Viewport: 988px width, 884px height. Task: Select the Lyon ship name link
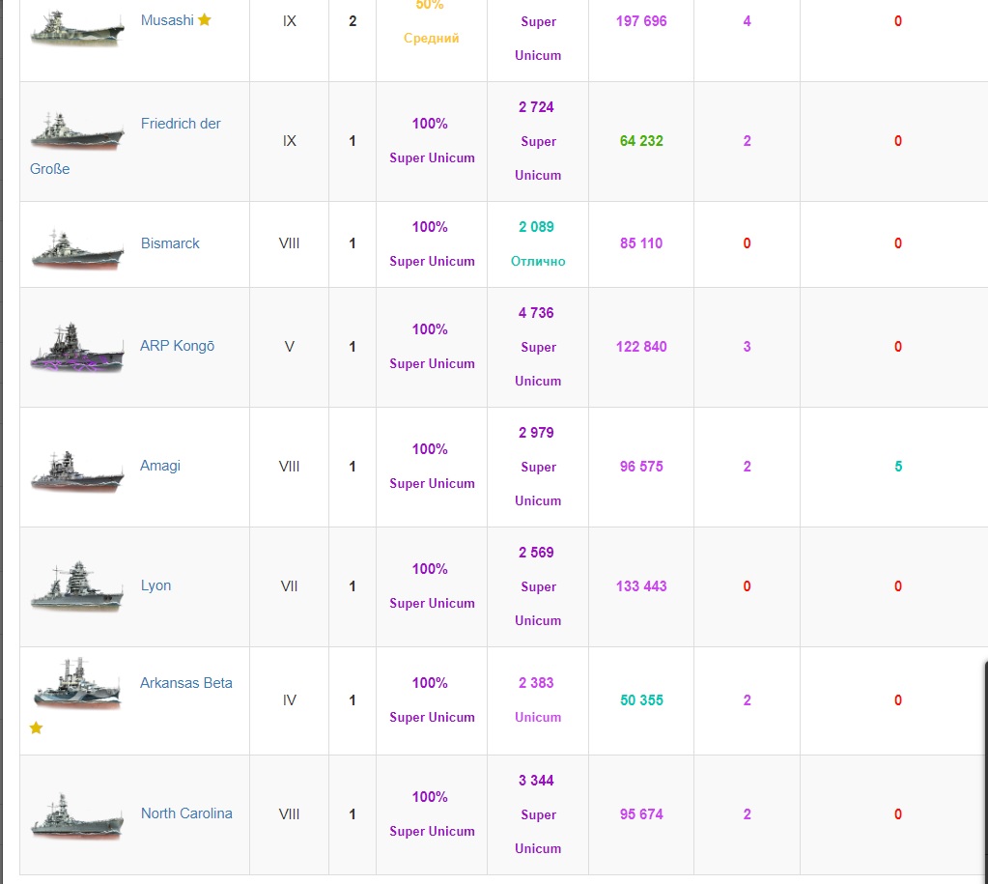[x=155, y=585]
